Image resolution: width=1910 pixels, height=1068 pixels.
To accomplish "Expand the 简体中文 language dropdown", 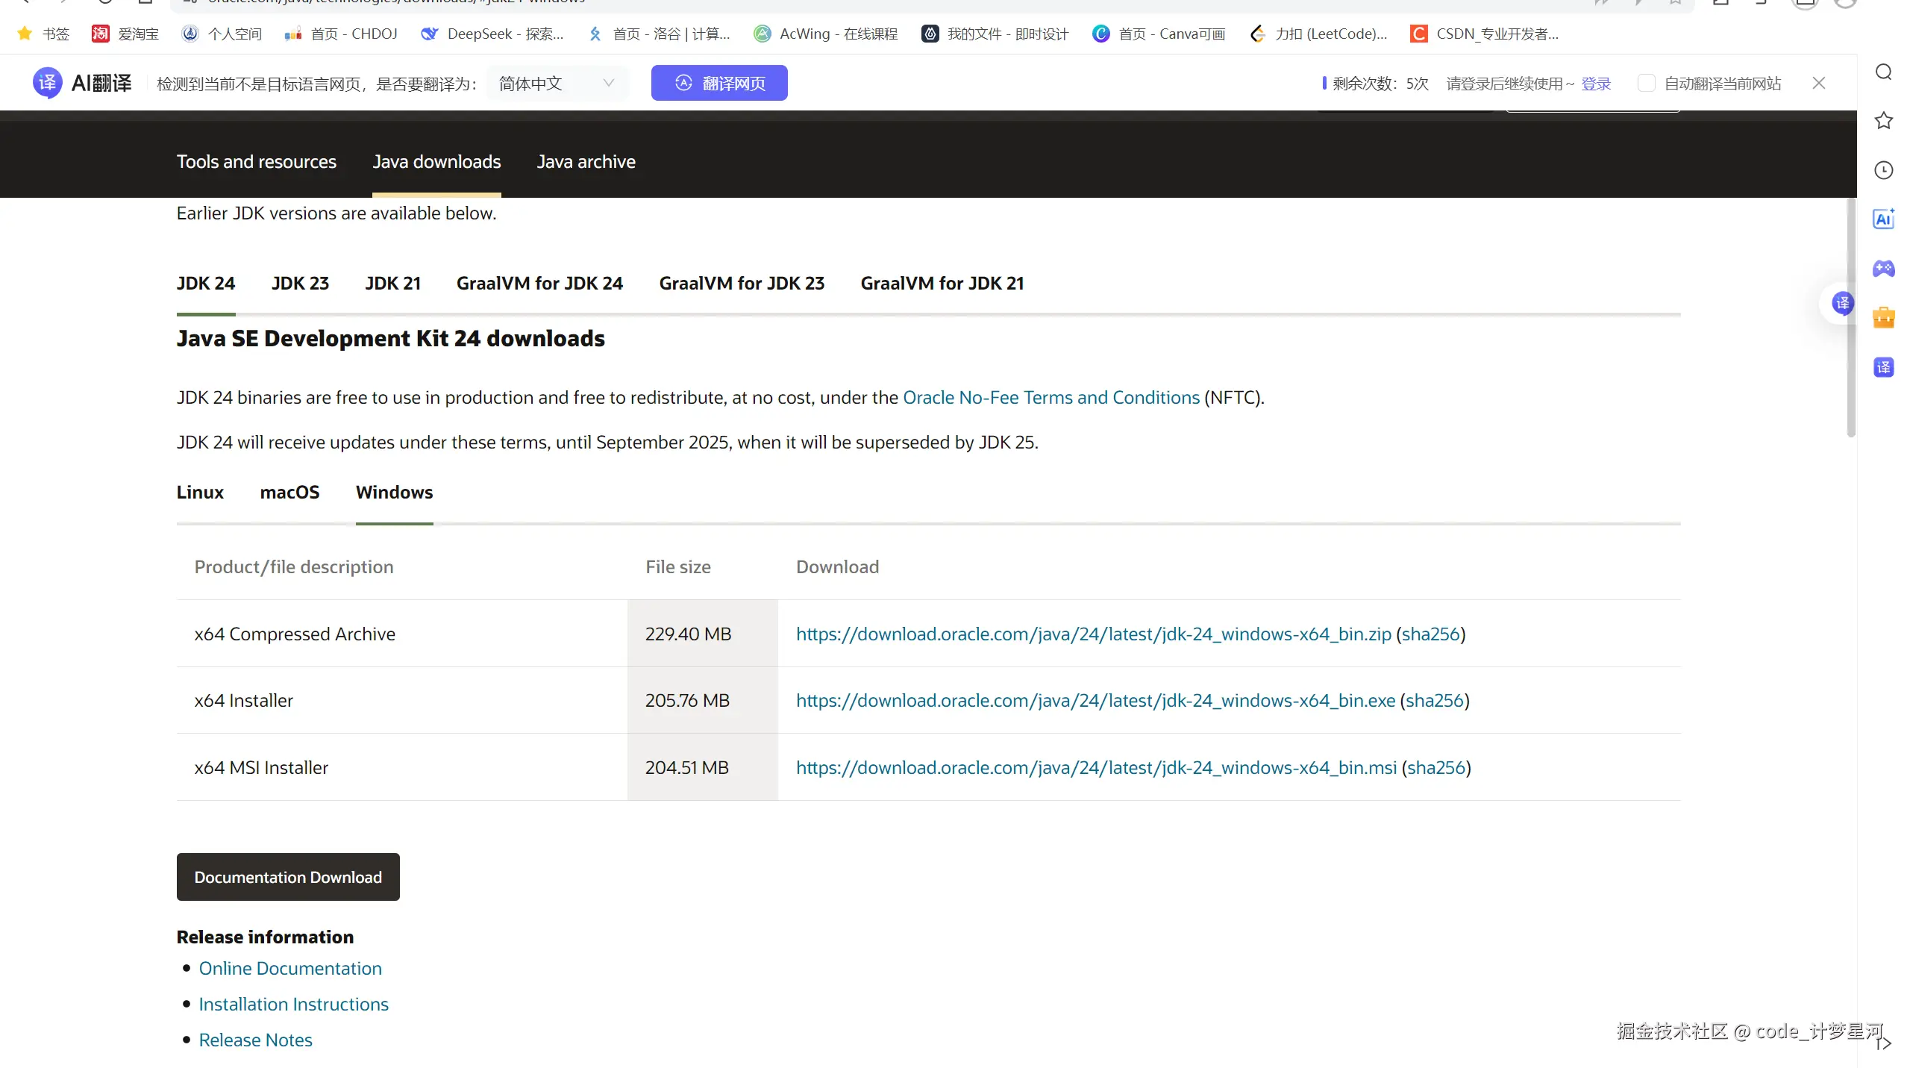I will [x=557, y=84].
